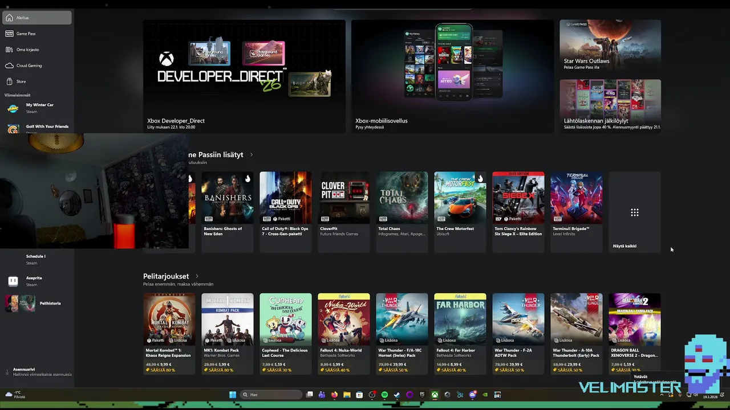The width and height of the screenshot is (730, 410).
Task: Open War Thunder F-2A ADTW Pack
Action: pyautogui.click(x=518, y=334)
